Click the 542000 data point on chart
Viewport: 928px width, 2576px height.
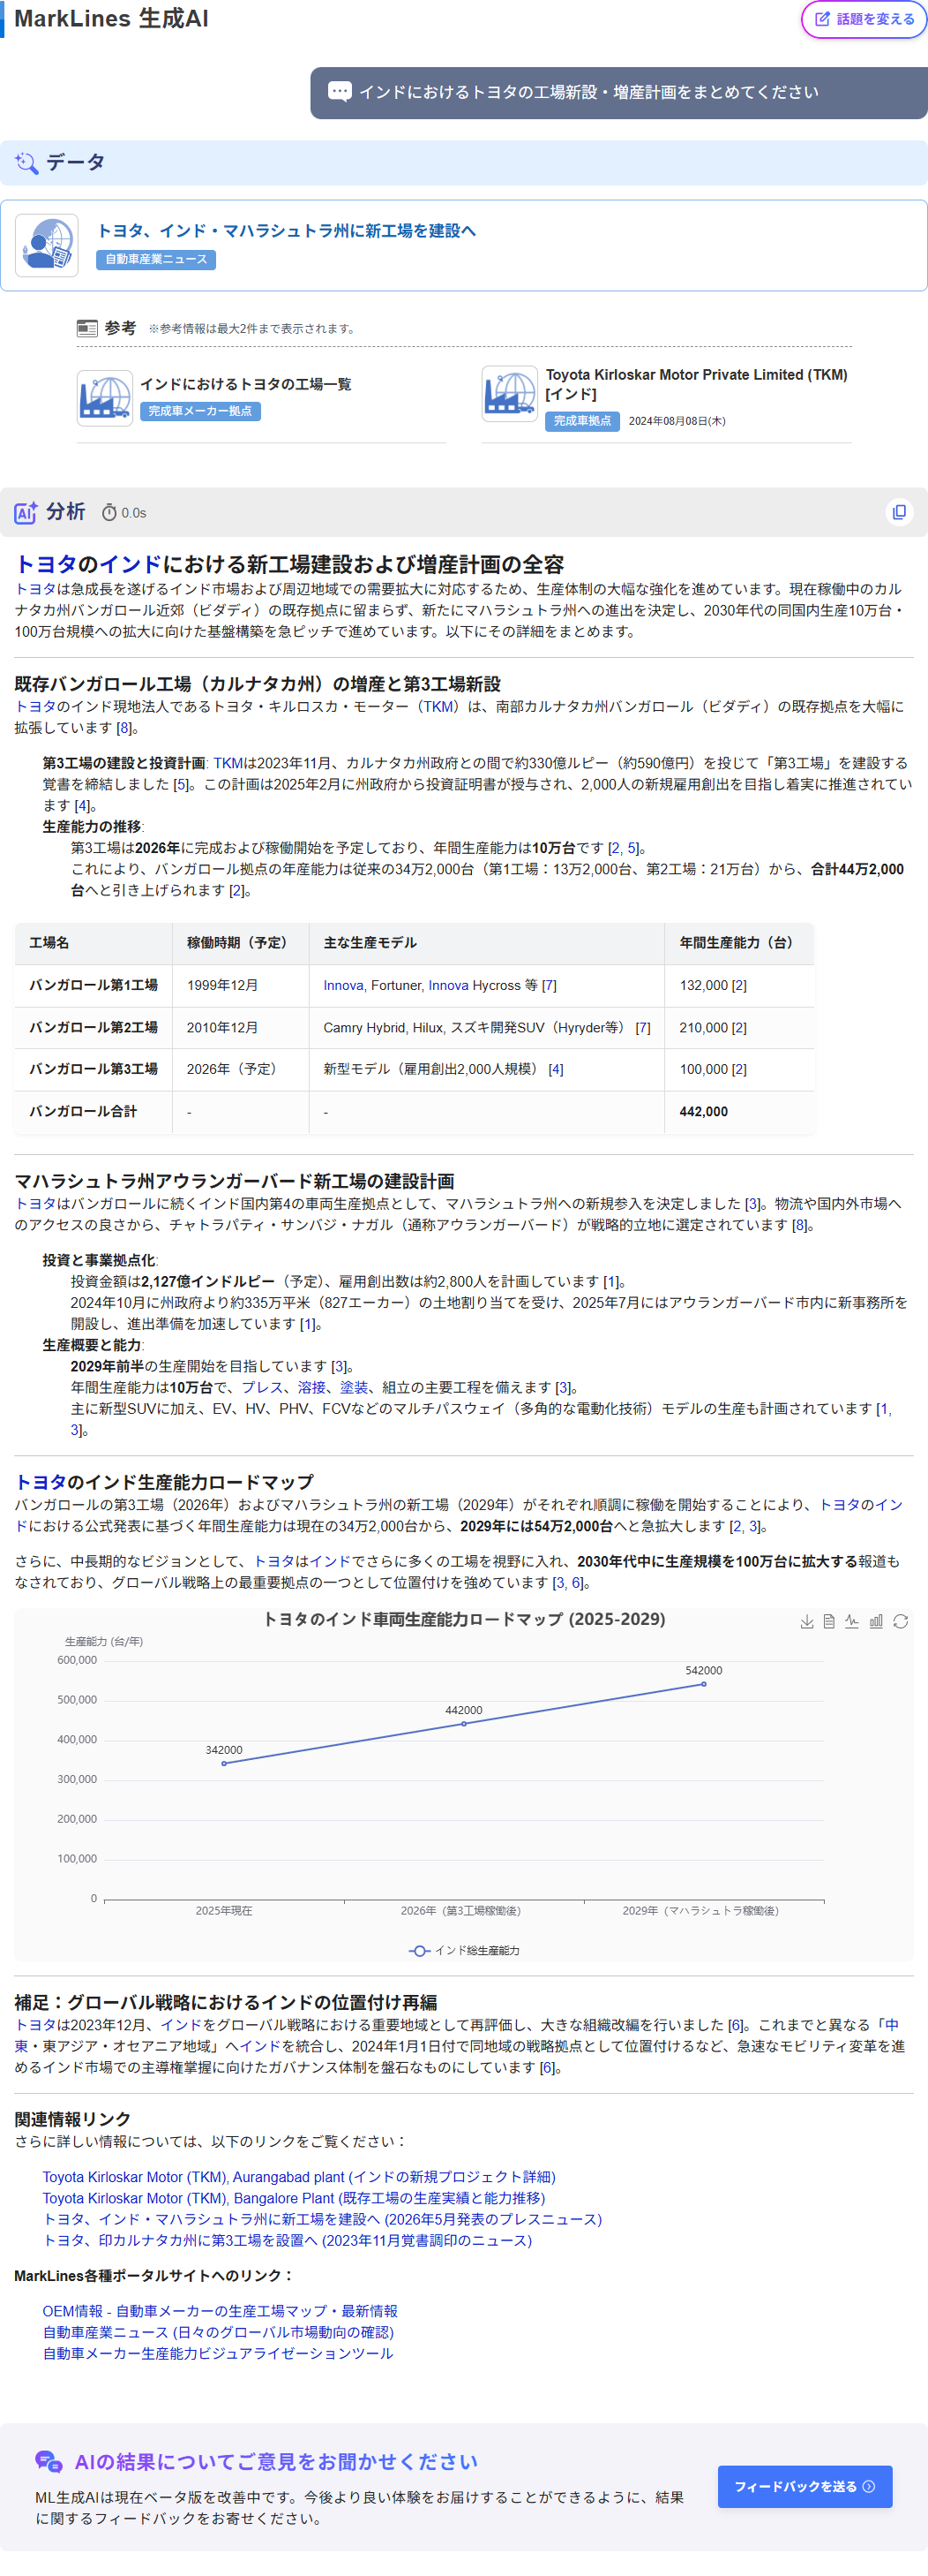click(x=703, y=1684)
